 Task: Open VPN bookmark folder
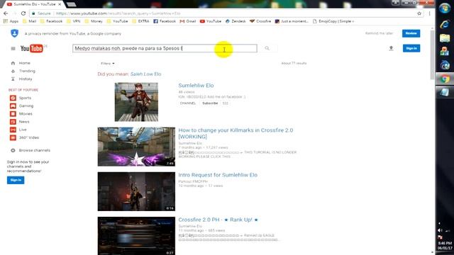tap(74, 21)
